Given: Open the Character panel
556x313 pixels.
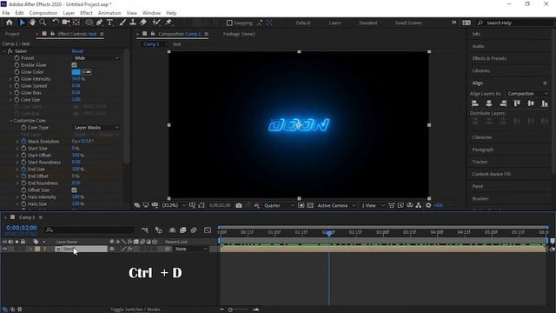Looking at the screenshot, I should (482, 137).
